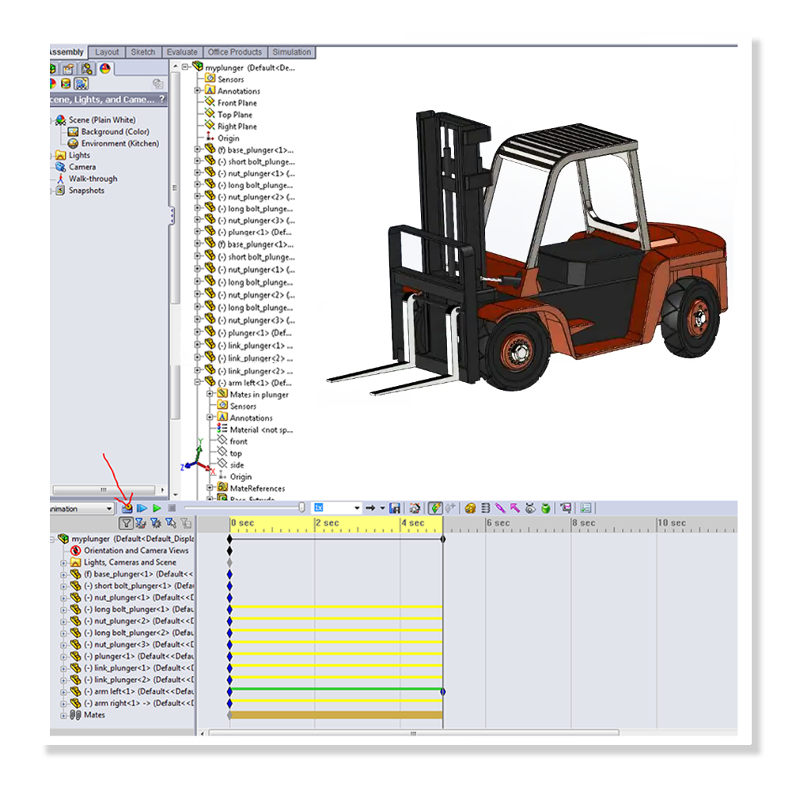This screenshot has height=787, width=796.
Task: Switch to the Evaluate tab
Action: [x=182, y=51]
